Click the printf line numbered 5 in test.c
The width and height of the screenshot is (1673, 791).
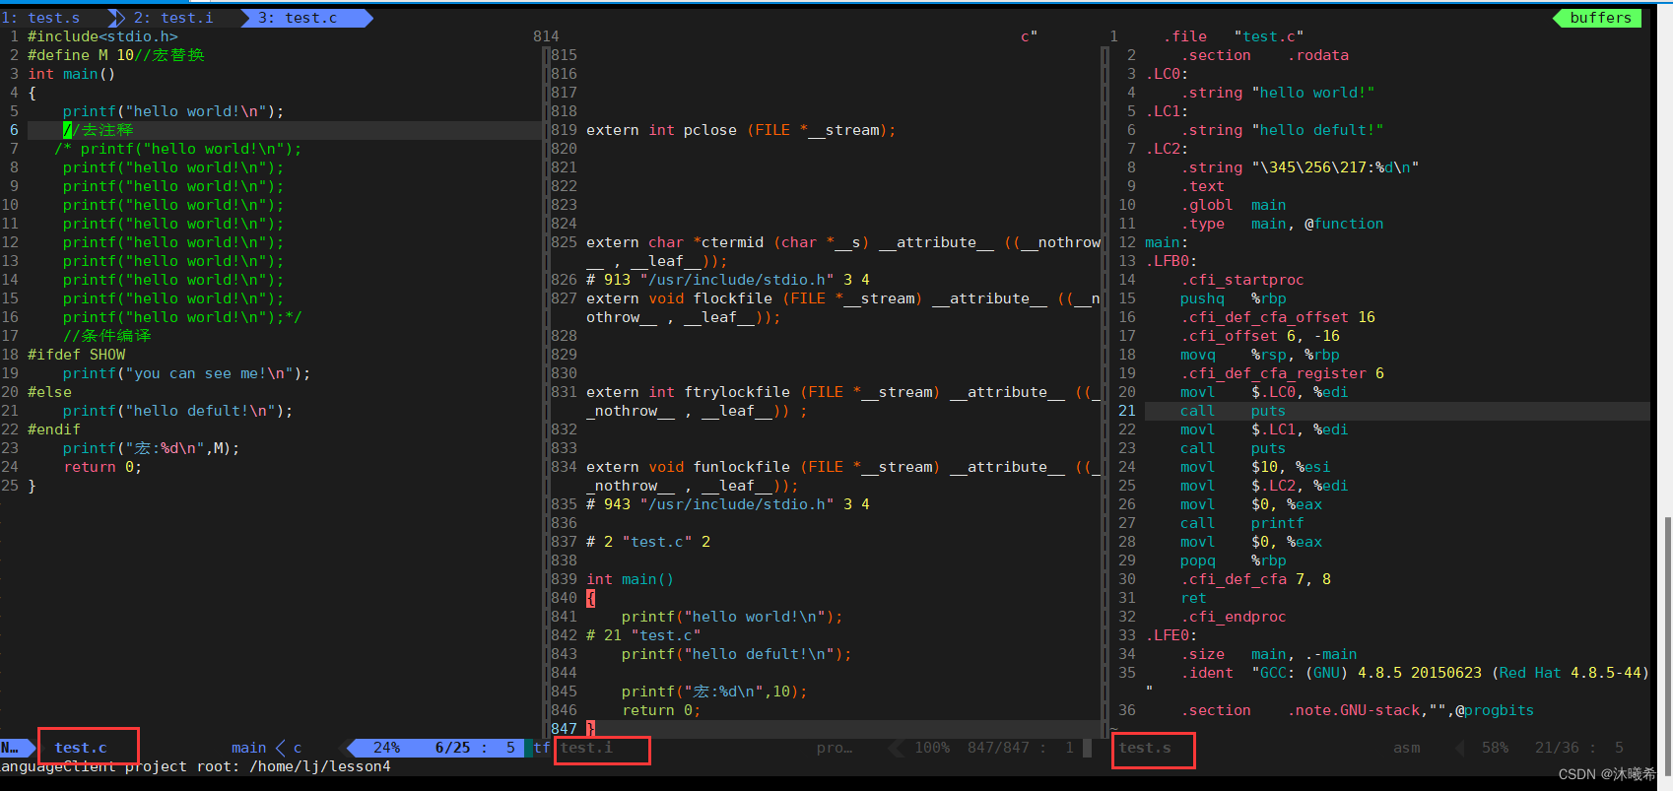coord(173,111)
